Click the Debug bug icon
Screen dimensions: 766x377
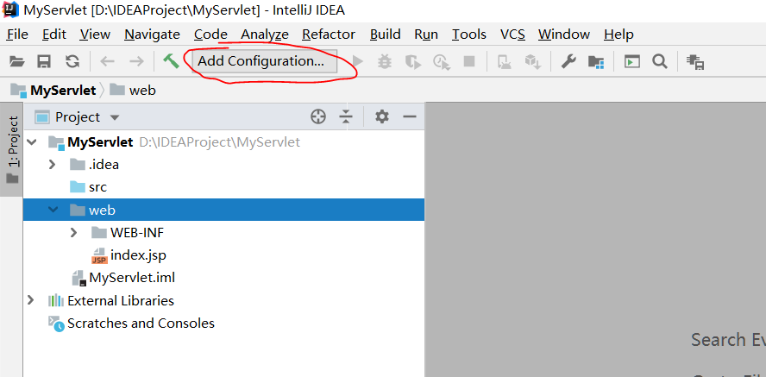pos(385,61)
